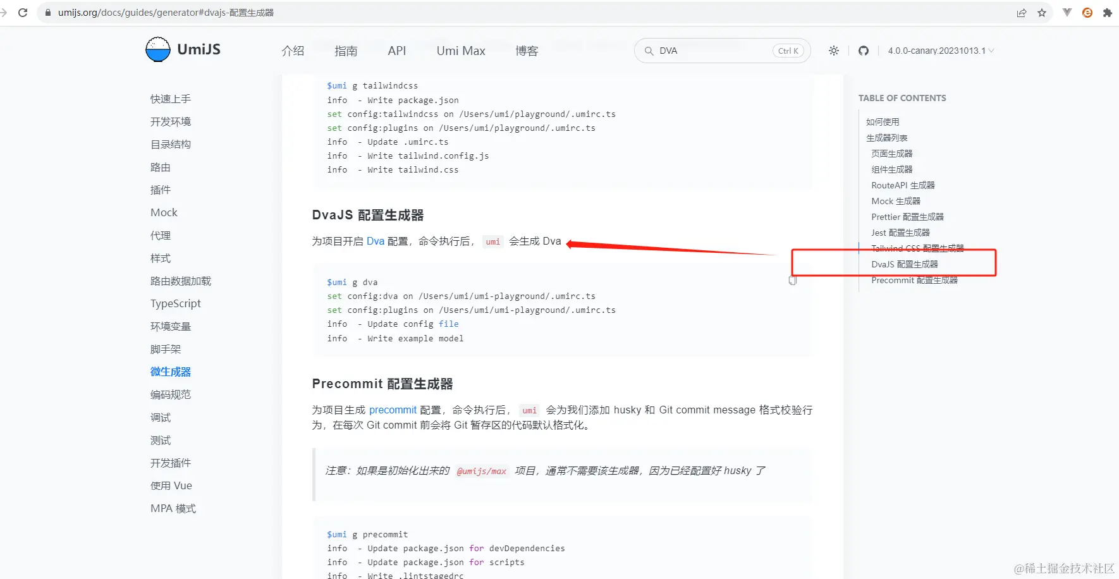Jump to DvaJS 配置生成器 in contents
Image resolution: width=1119 pixels, height=579 pixels.
pos(905,264)
